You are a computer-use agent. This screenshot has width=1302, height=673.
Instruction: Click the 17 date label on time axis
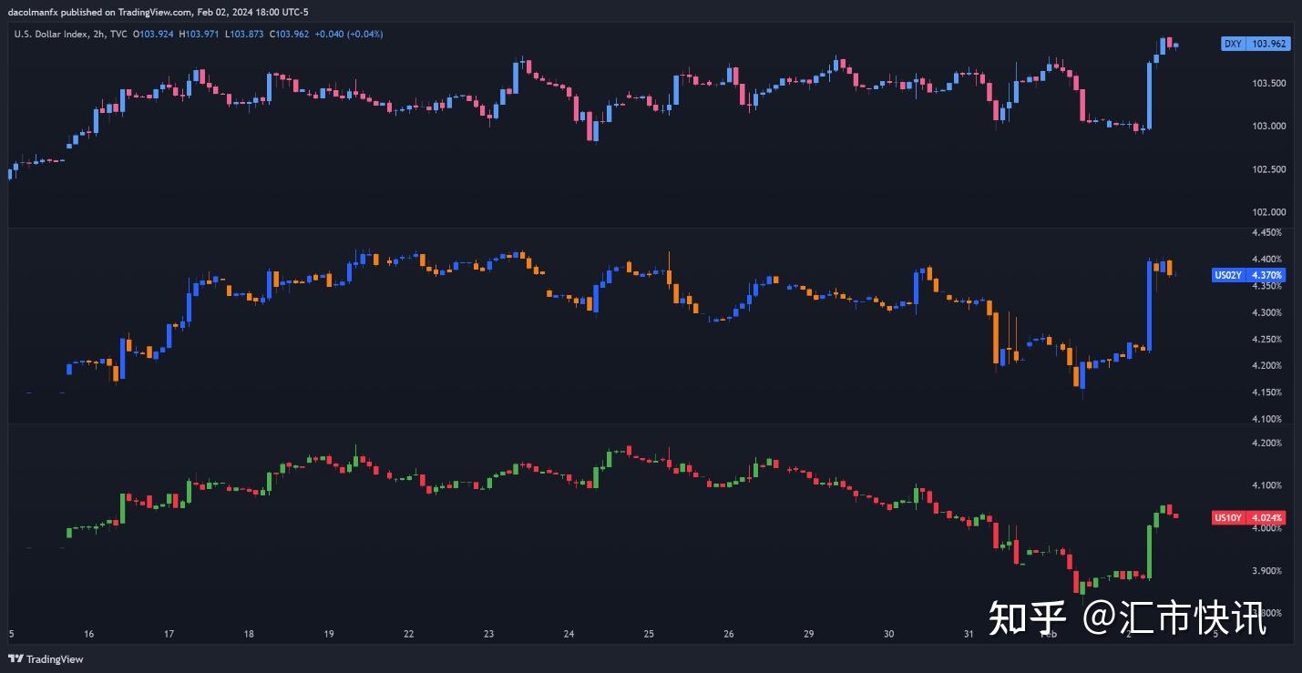[169, 634]
